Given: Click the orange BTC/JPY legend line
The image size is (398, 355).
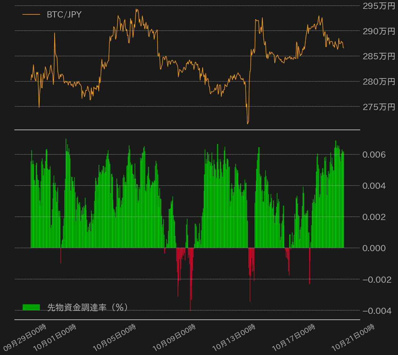Looking at the screenshot, I should pyautogui.click(x=31, y=14).
